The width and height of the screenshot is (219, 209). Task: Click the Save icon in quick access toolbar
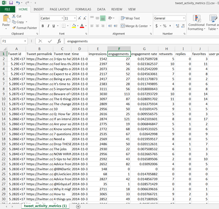tap(11, 3)
